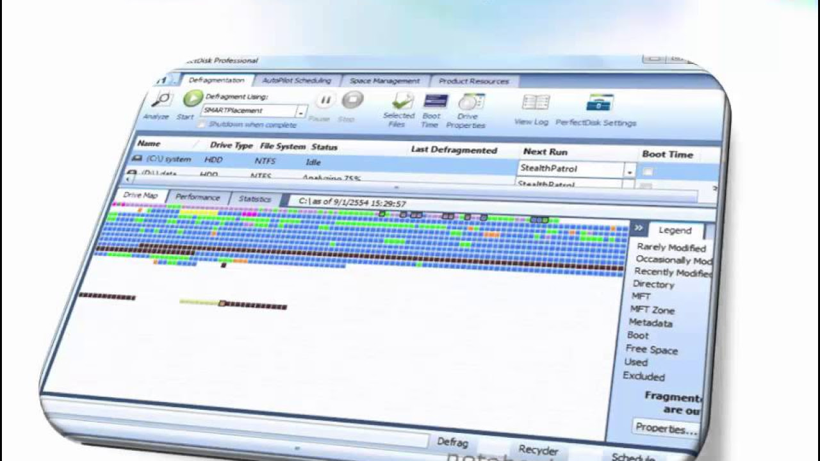The width and height of the screenshot is (820, 461).
Task: Click 'Used' legend entry
Action: [x=635, y=362]
